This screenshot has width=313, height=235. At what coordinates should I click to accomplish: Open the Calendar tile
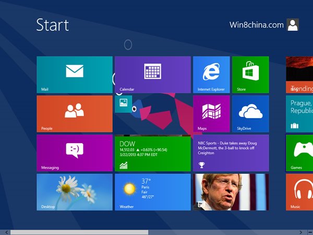153,75
